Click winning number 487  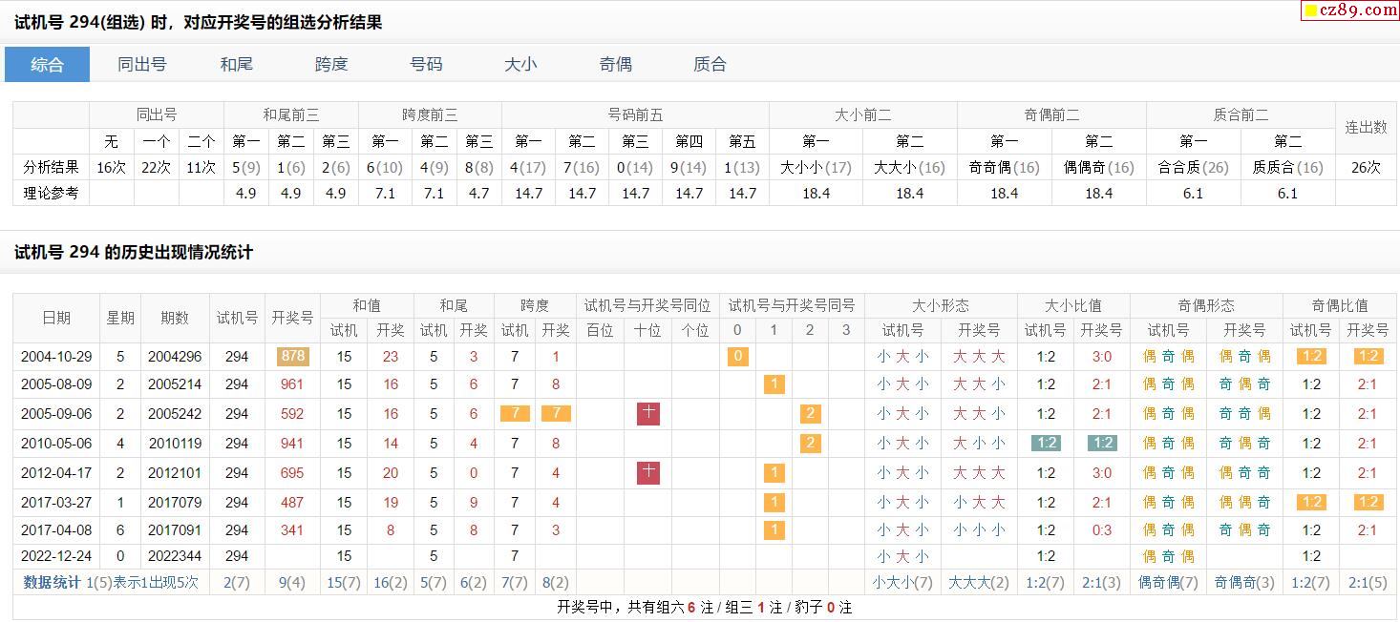292,502
